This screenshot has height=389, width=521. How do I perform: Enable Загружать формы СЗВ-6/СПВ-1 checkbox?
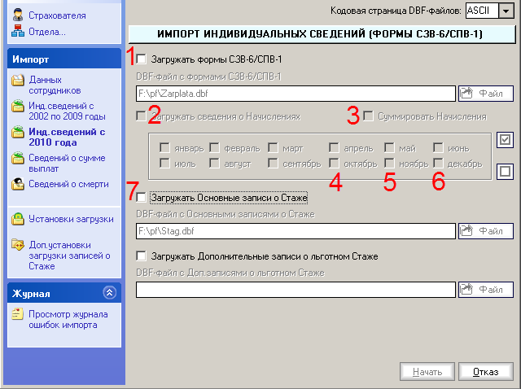[x=141, y=59]
